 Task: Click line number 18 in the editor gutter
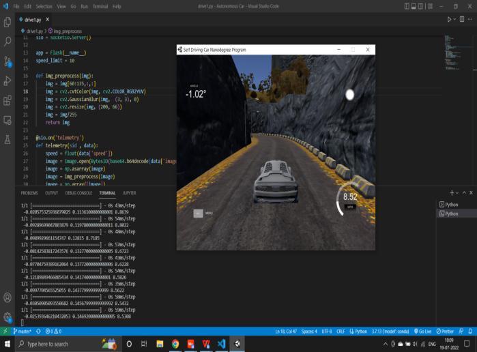click(x=25, y=91)
